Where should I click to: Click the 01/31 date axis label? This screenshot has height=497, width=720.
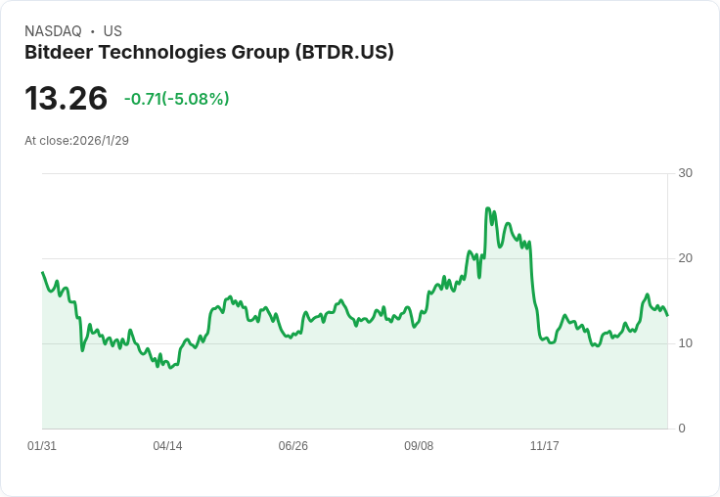tap(42, 446)
